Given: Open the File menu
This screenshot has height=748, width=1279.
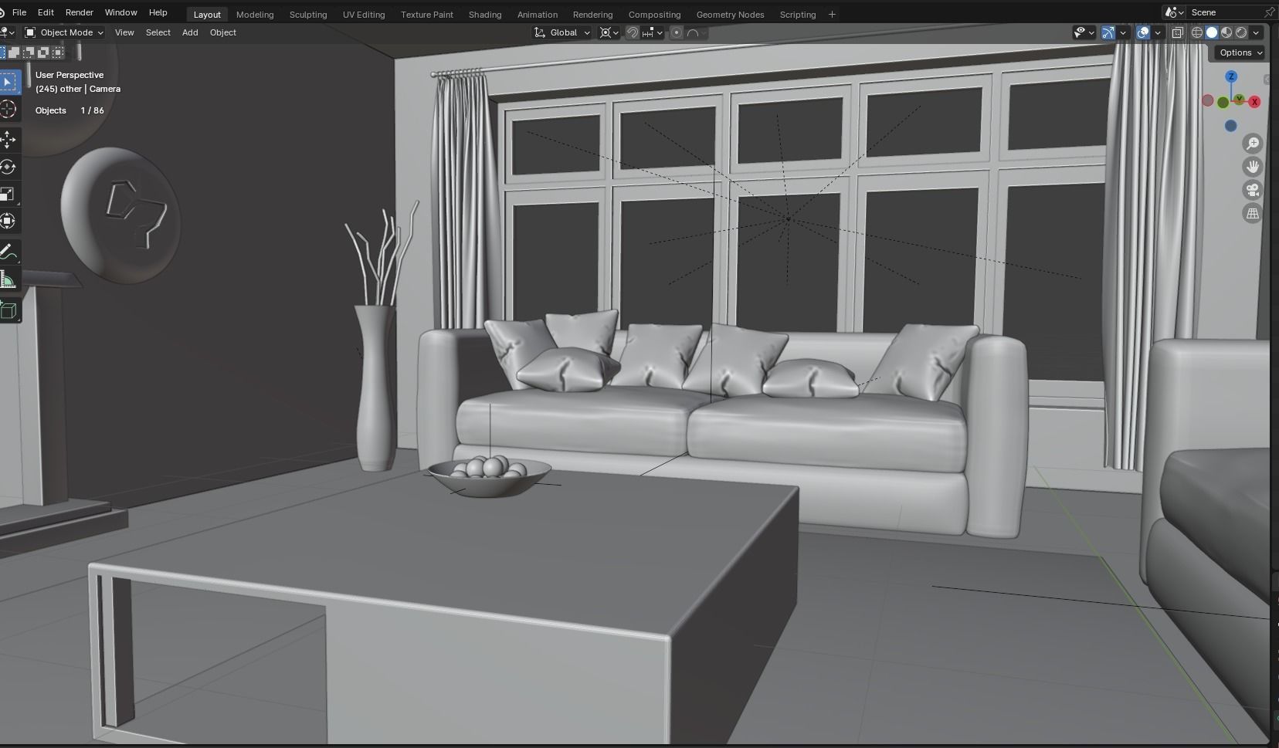Looking at the screenshot, I should (x=19, y=12).
